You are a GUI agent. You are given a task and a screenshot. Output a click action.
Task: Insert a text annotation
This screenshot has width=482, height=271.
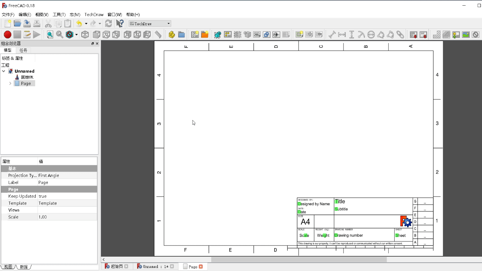pos(257,35)
